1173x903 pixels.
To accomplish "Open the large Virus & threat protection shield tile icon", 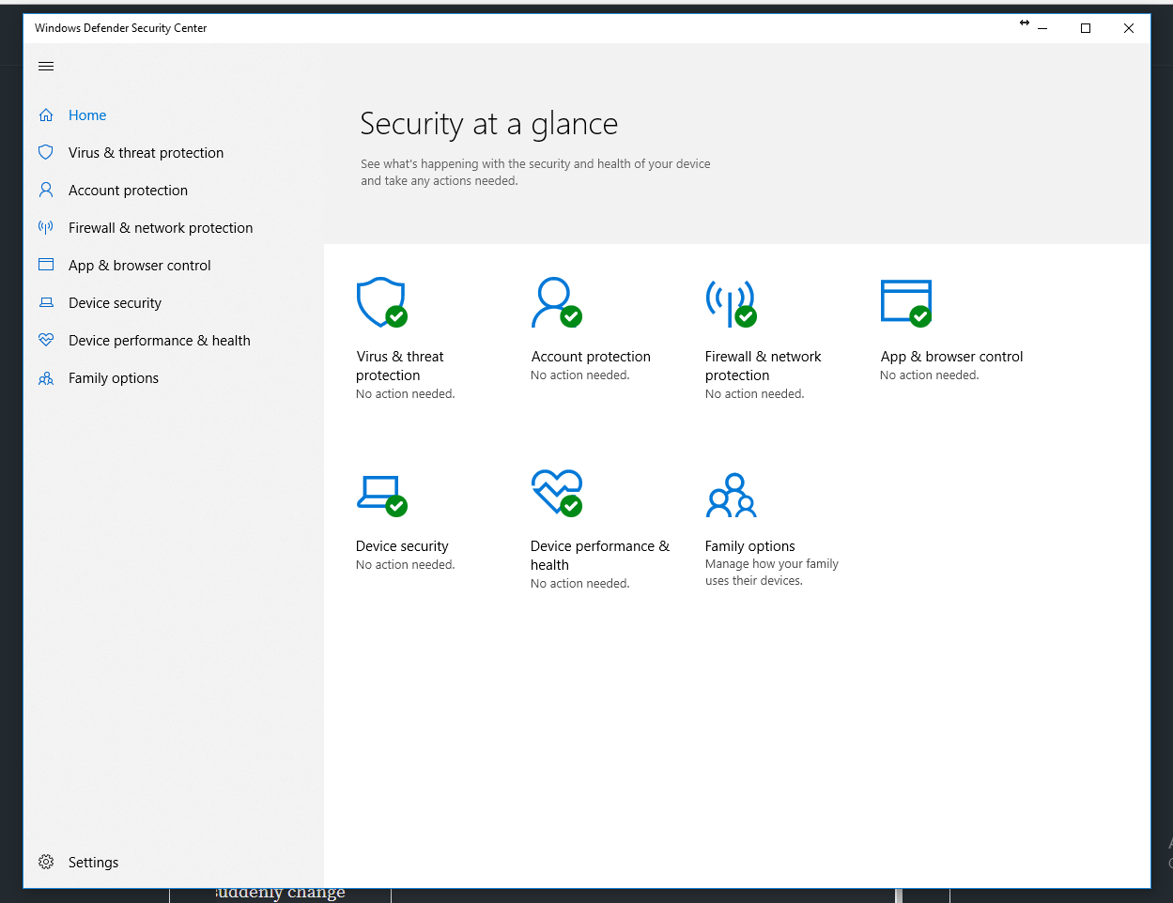I will 381,302.
